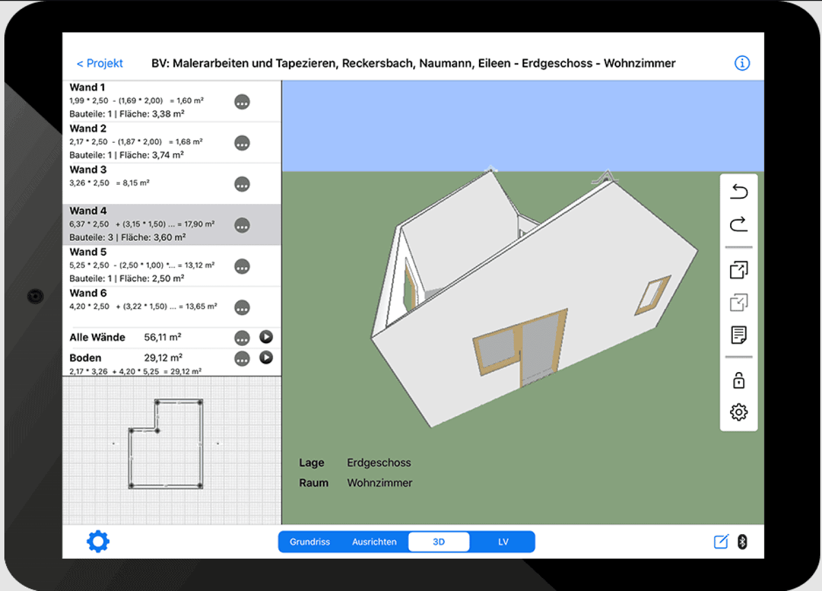Select the Wand 2 row
The height and width of the screenshot is (591, 822).
[x=172, y=142]
